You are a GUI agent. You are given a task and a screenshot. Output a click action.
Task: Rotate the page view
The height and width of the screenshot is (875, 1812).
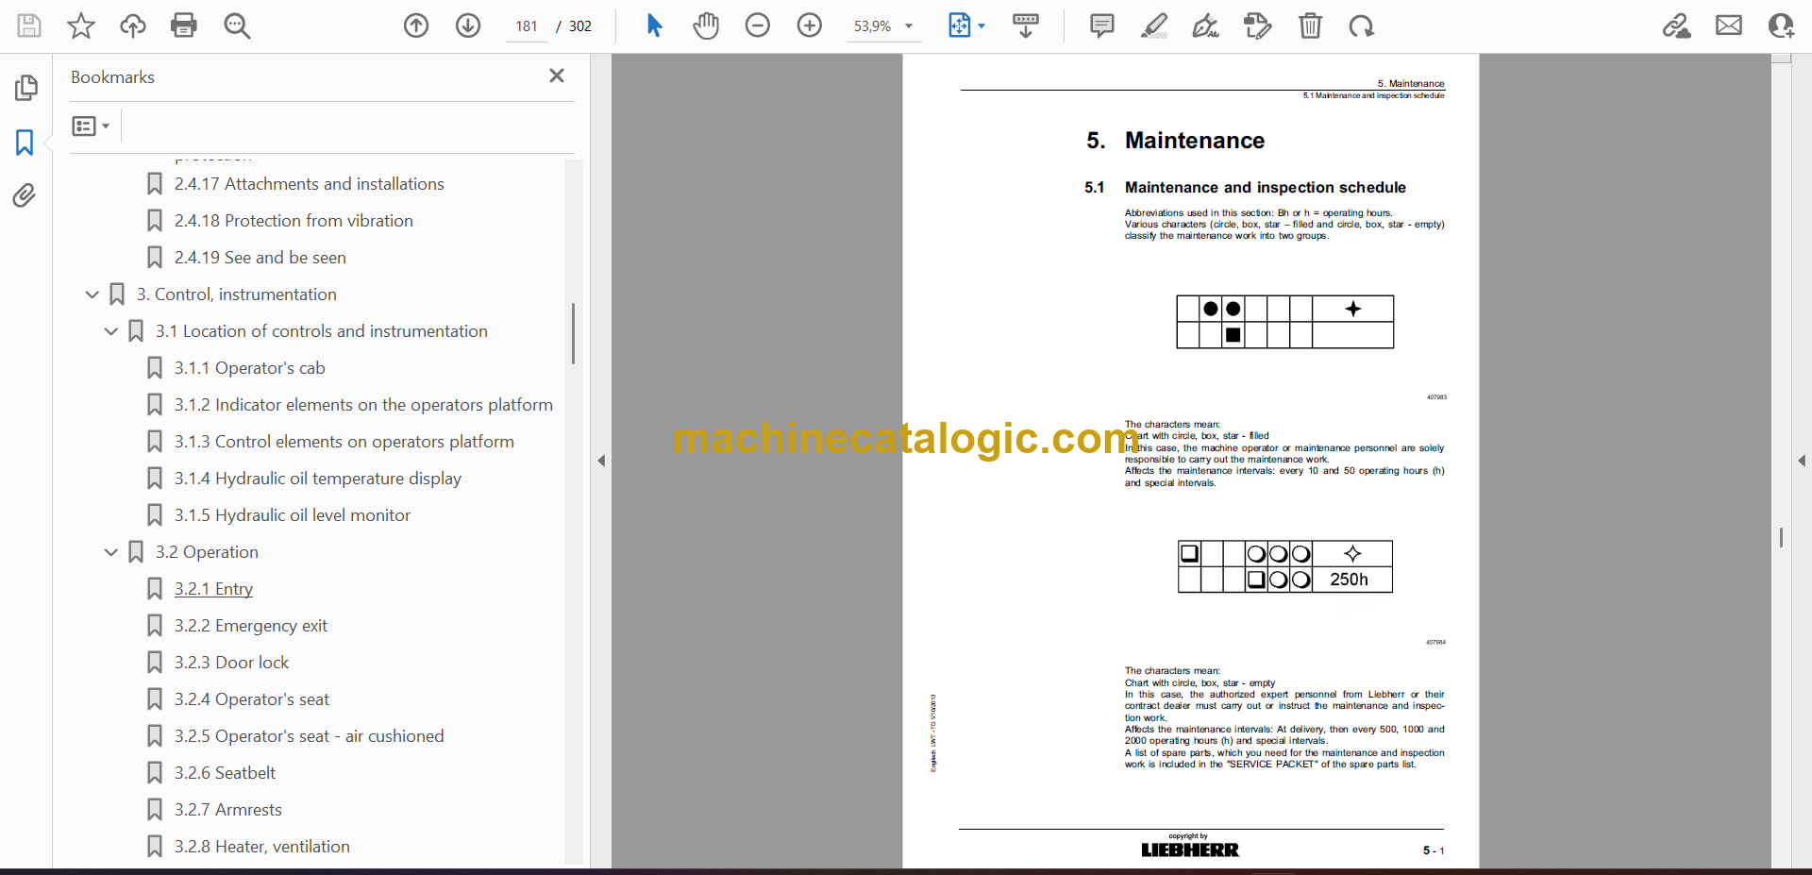coord(1361,25)
